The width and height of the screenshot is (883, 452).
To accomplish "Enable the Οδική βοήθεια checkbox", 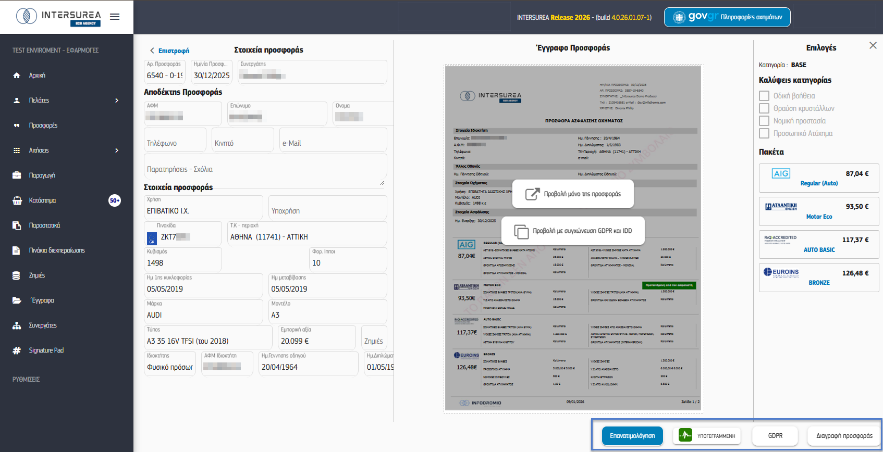I will [764, 96].
